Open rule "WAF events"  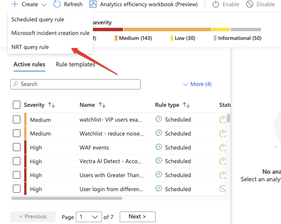[x=94, y=148]
